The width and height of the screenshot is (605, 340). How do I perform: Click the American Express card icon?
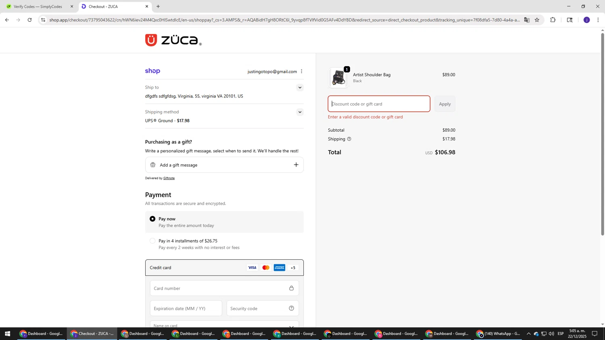pyautogui.click(x=280, y=268)
